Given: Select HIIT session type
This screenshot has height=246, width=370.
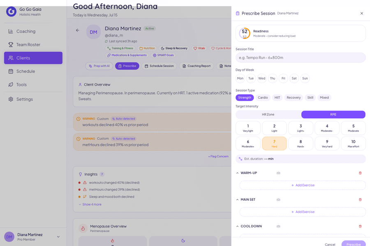Looking at the screenshot, I should pyautogui.click(x=277, y=98).
